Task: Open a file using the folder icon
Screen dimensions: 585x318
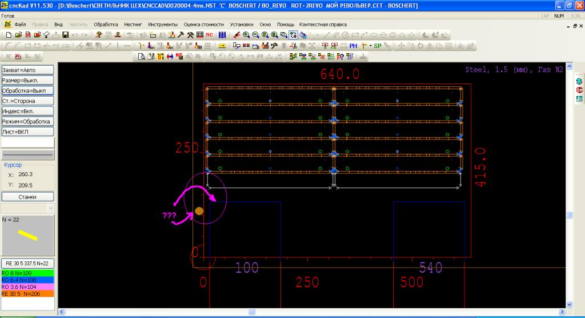Action: tap(18, 35)
